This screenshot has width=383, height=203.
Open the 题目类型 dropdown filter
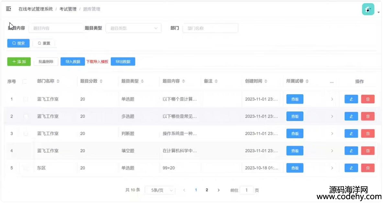click(133, 28)
